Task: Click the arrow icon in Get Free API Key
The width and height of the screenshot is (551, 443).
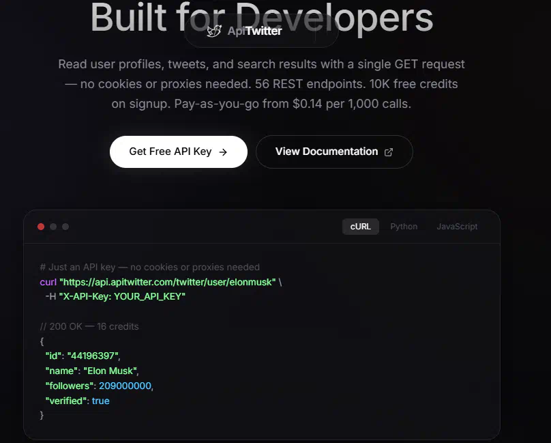Action: coord(223,152)
